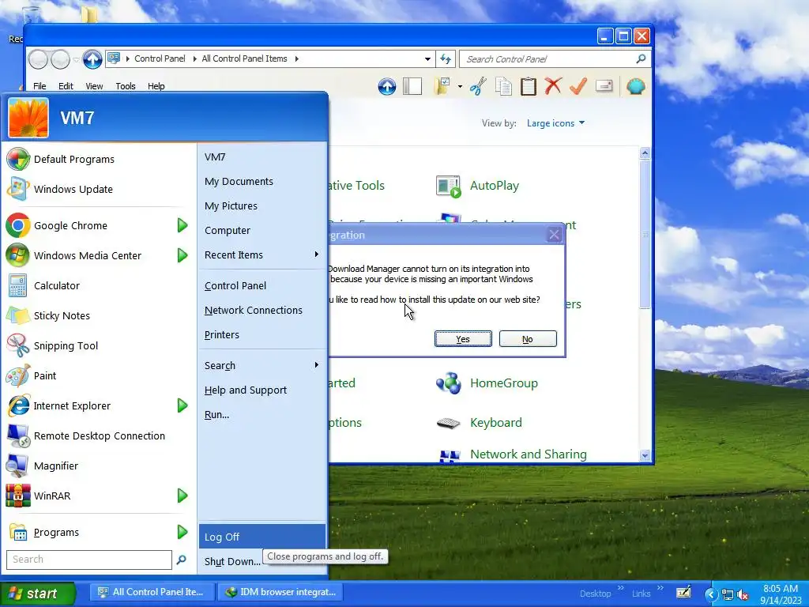
Task: Click Yes in the IDM dialog
Action: click(463, 339)
